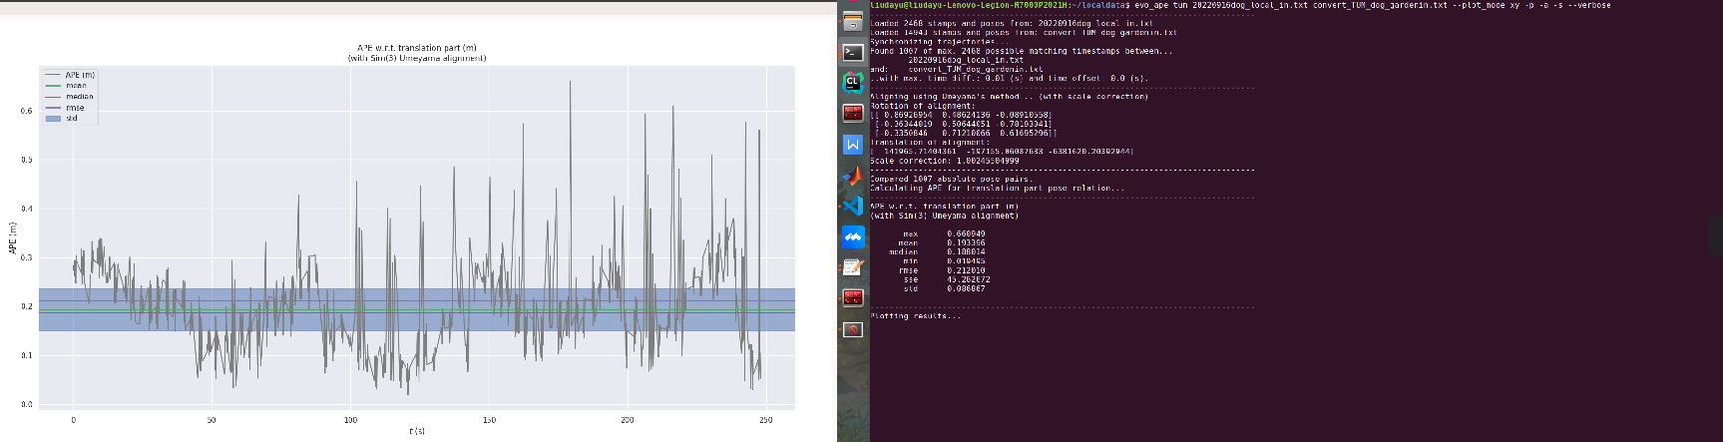The height and width of the screenshot is (442, 1723).
Task: Click the y-axis tick label 0.3
Action: click(26, 257)
